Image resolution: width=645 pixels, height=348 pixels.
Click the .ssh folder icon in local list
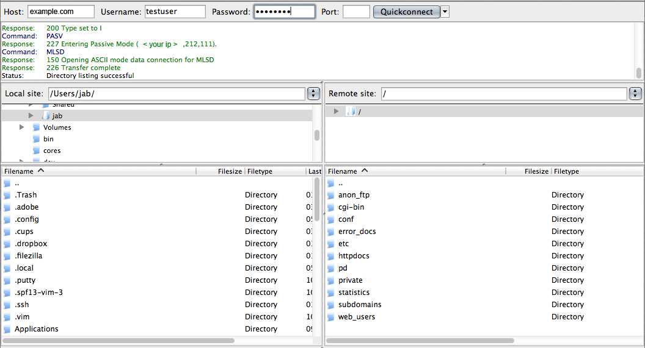pos(7,305)
